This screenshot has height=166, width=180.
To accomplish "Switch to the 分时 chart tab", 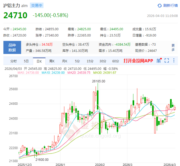I will [x=13, y=61].
